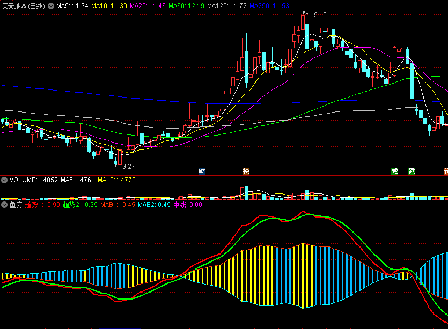Click the 鱼篓 indicator name
Screen dimensions: 448x329
tap(16, 205)
